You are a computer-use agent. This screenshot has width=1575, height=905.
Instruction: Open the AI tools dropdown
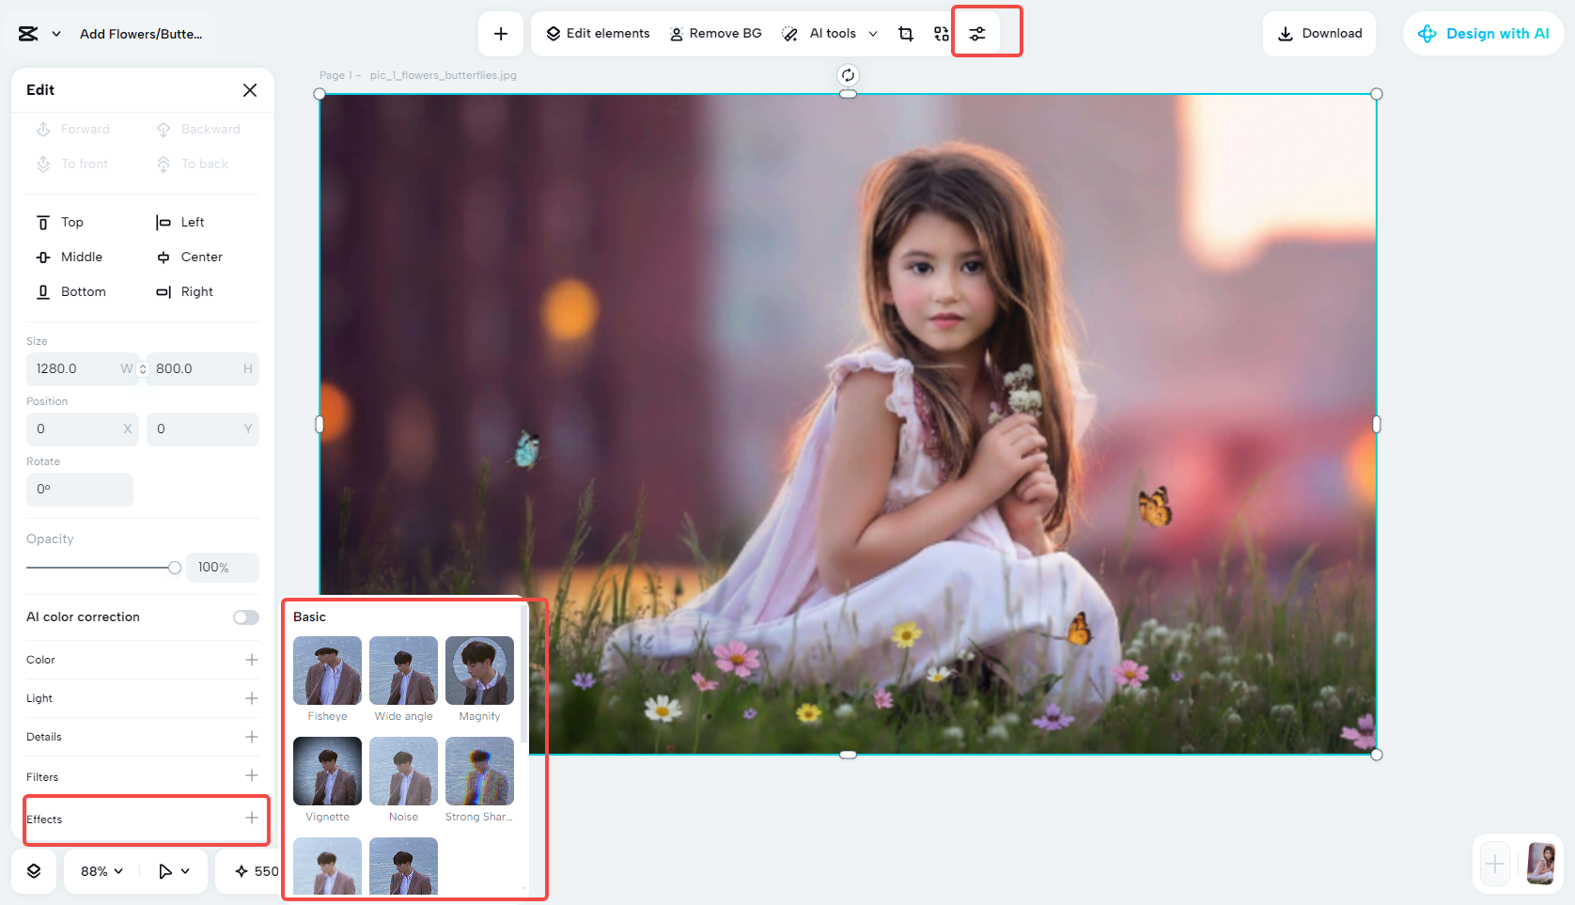pyautogui.click(x=829, y=33)
